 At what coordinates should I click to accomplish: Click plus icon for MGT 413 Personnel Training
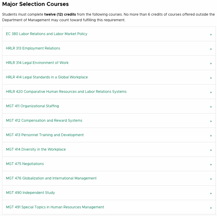(x=211, y=136)
